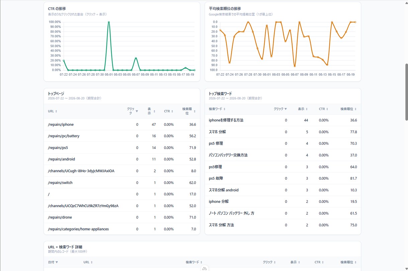Sort detail table by 表示 column
The height and width of the screenshot is (271, 408).
(x=295, y=262)
